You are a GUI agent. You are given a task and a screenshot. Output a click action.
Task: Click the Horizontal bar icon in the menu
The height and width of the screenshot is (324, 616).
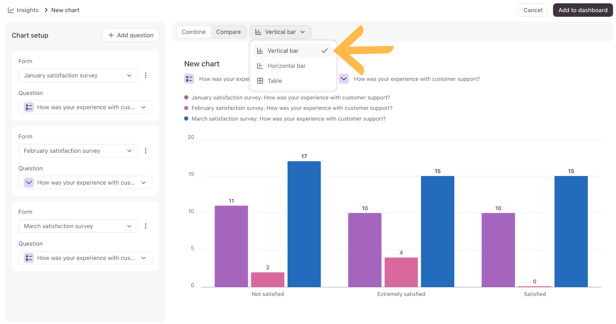(260, 66)
